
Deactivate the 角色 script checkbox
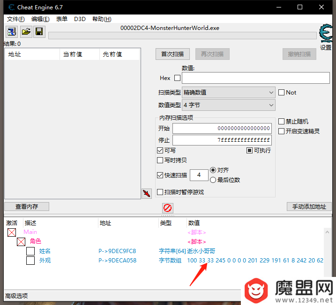[21, 242]
